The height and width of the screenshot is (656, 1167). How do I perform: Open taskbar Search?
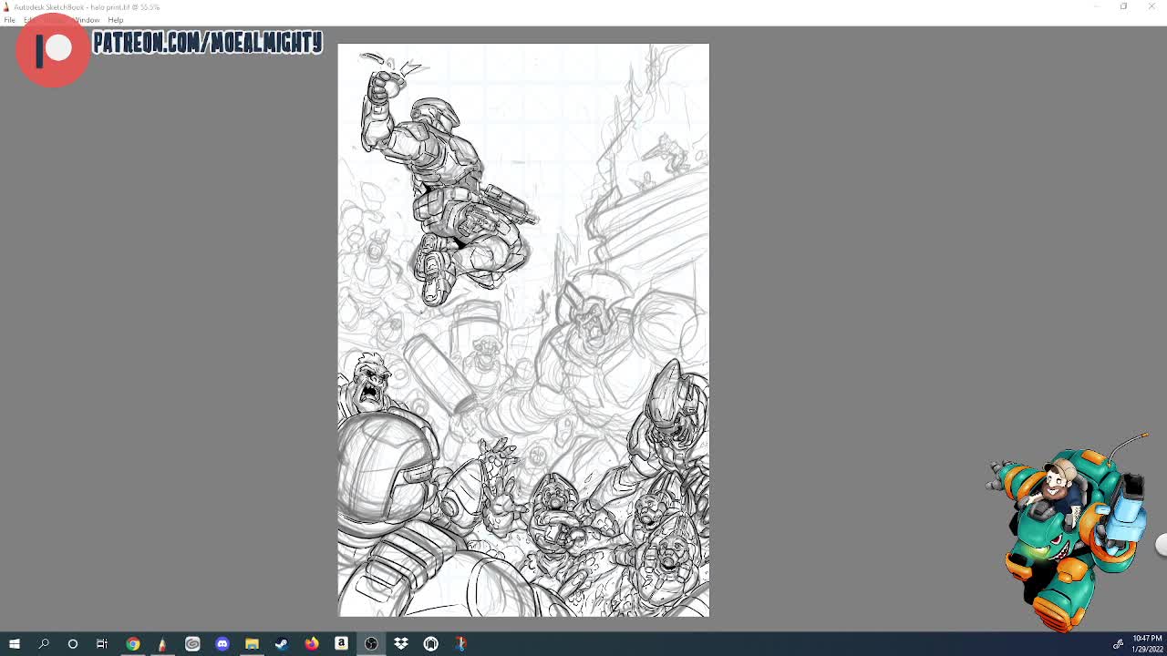pyautogui.click(x=44, y=644)
